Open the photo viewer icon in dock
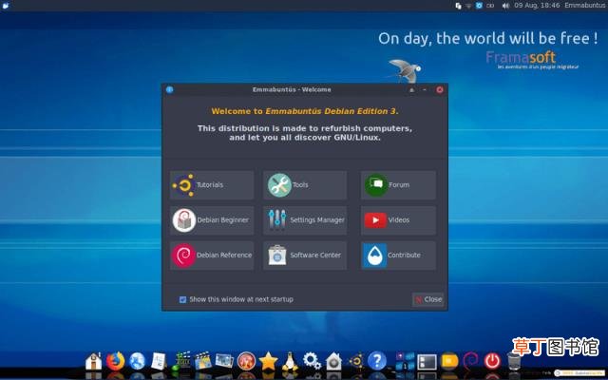 click(x=224, y=361)
